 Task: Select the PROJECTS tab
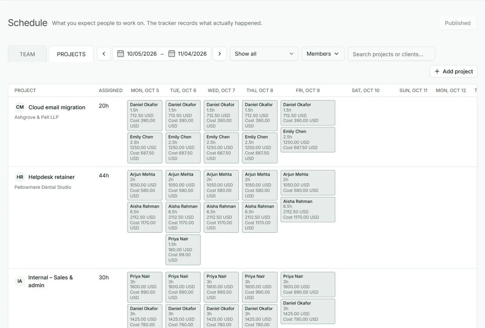[71, 54]
